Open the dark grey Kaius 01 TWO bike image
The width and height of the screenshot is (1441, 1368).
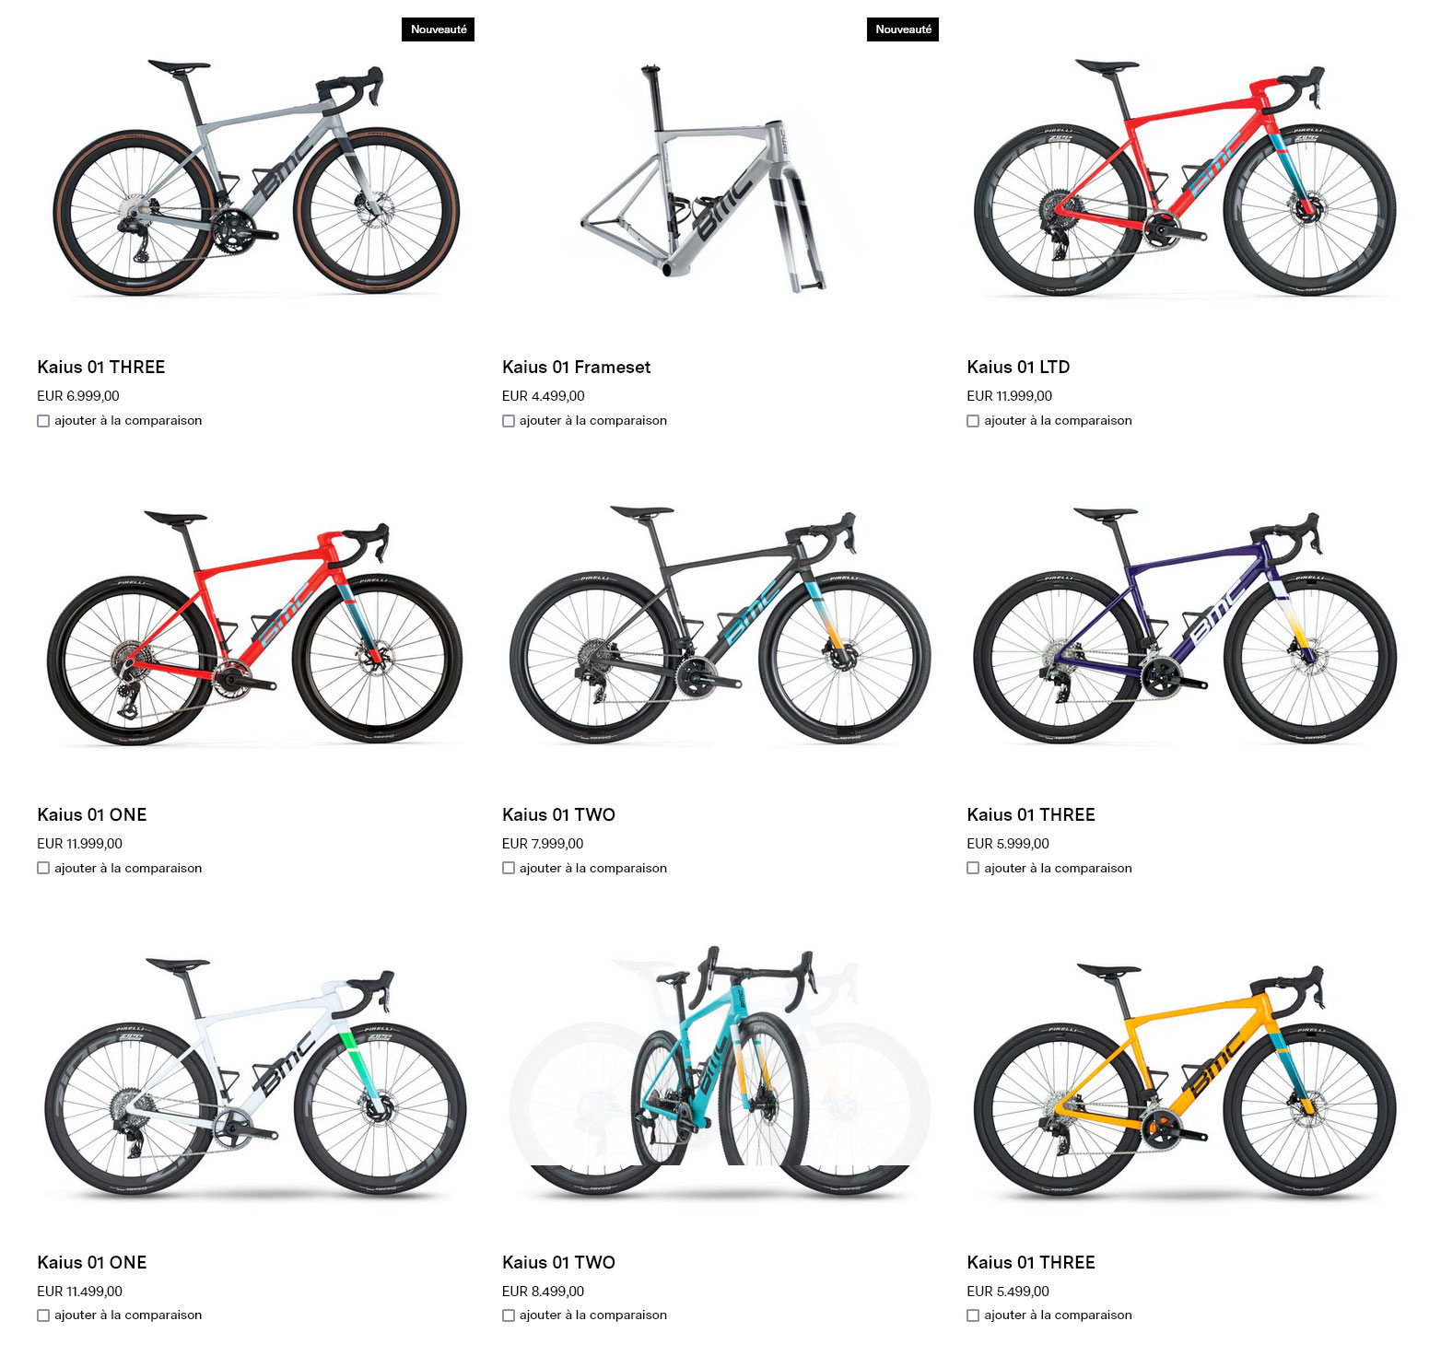click(x=720, y=625)
